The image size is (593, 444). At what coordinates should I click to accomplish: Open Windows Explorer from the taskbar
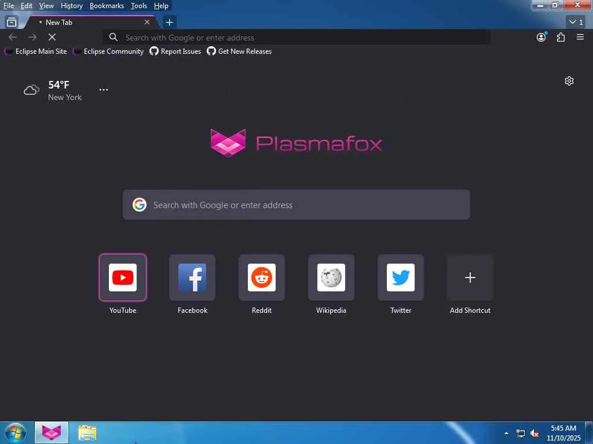[87, 432]
